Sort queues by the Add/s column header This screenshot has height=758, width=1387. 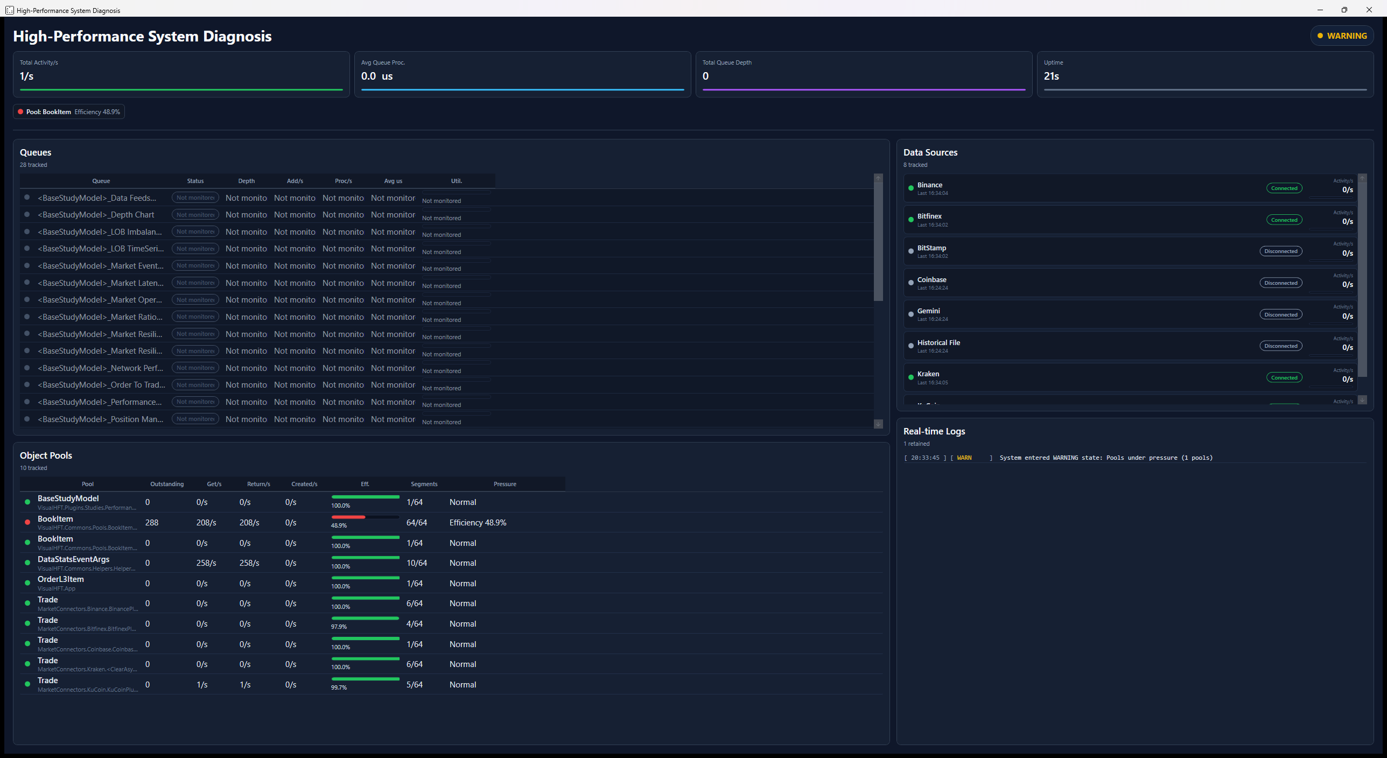point(295,181)
